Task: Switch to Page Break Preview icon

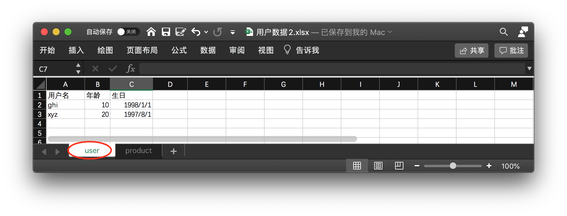Action: [399, 165]
